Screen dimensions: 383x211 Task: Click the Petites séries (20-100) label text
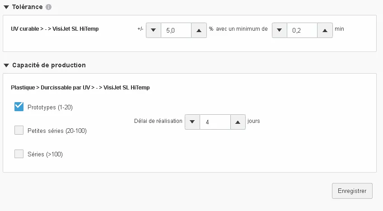pos(57,131)
